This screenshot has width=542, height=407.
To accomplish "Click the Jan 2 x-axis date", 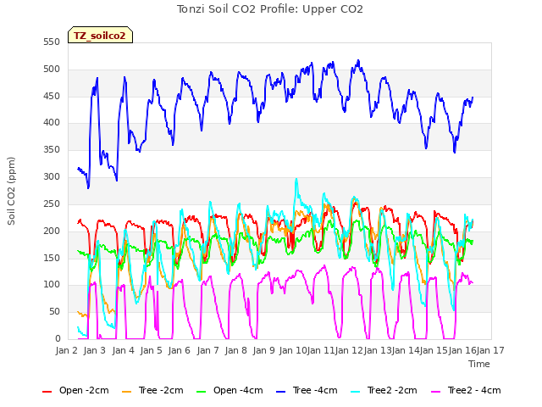I will click(x=66, y=350).
